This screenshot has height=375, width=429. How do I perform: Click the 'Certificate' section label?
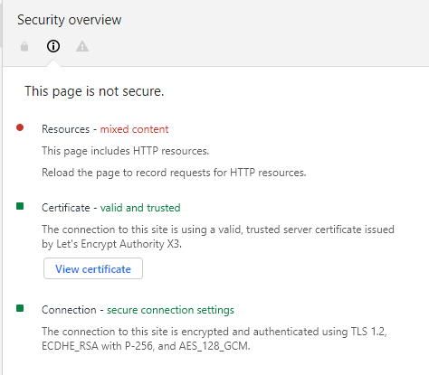pos(66,208)
